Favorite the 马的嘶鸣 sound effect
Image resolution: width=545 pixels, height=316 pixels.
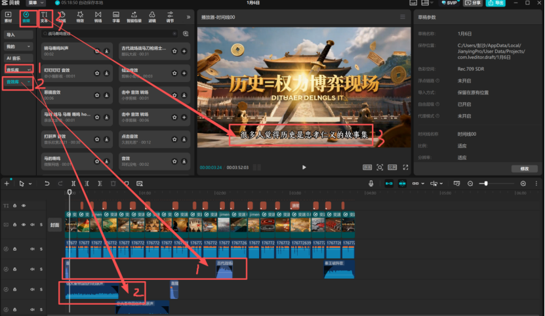tap(97, 161)
